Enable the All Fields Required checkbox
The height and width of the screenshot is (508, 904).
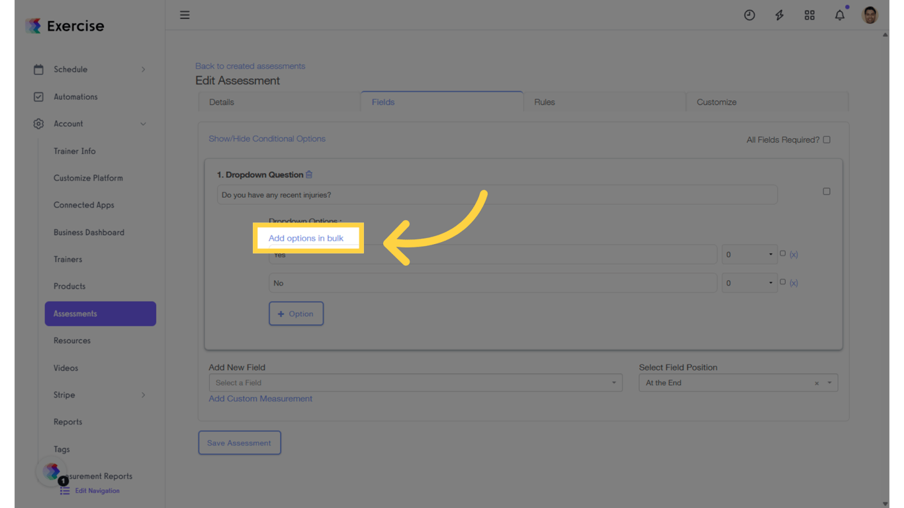coord(827,140)
